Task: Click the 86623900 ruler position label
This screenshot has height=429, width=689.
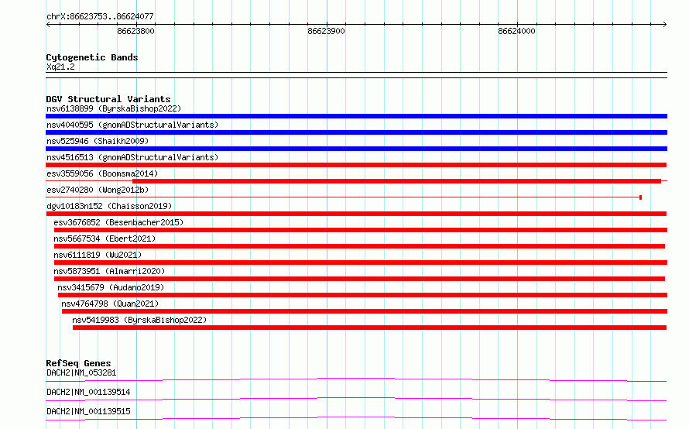Action: coord(326,31)
